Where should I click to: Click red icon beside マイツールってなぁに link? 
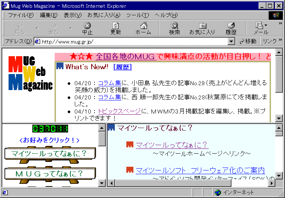130,145
